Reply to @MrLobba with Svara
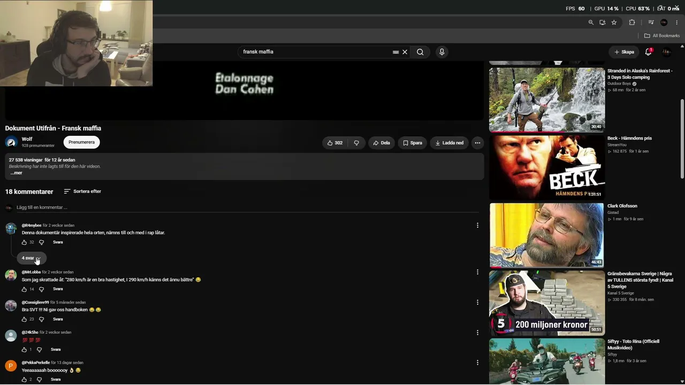 (58, 289)
